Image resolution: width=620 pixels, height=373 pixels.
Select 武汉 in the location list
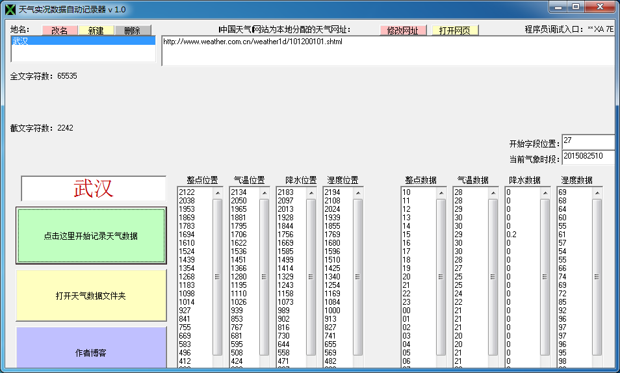(x=83, y=41)
